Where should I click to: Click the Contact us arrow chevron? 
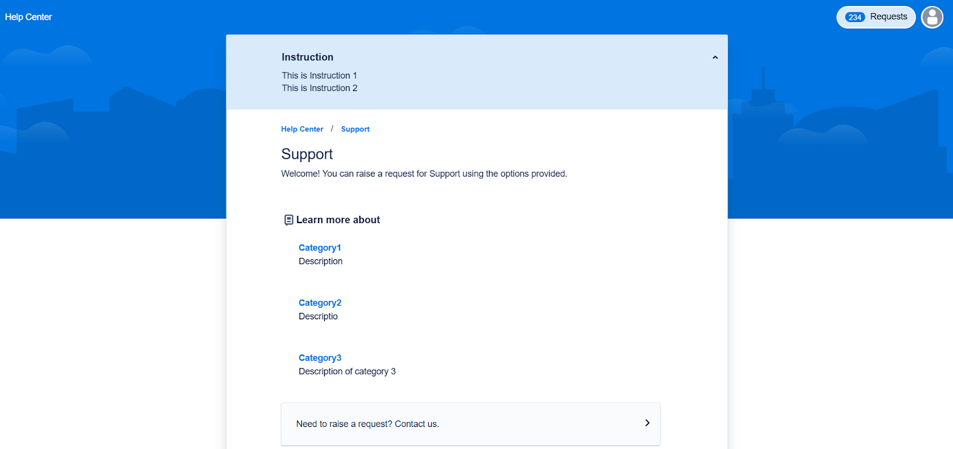647,423
